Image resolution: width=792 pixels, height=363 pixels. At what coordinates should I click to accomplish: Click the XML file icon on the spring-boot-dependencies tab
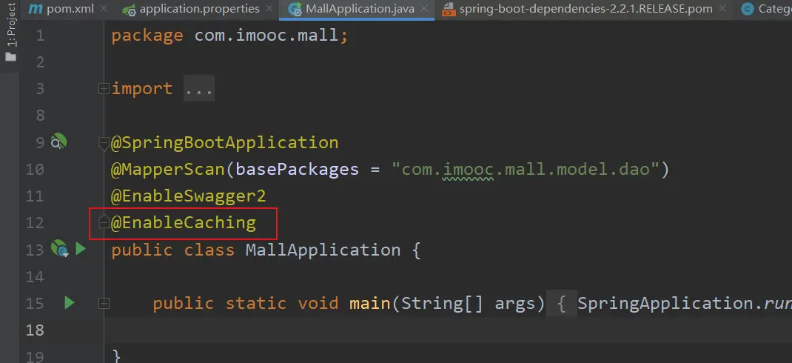point(448,9)
